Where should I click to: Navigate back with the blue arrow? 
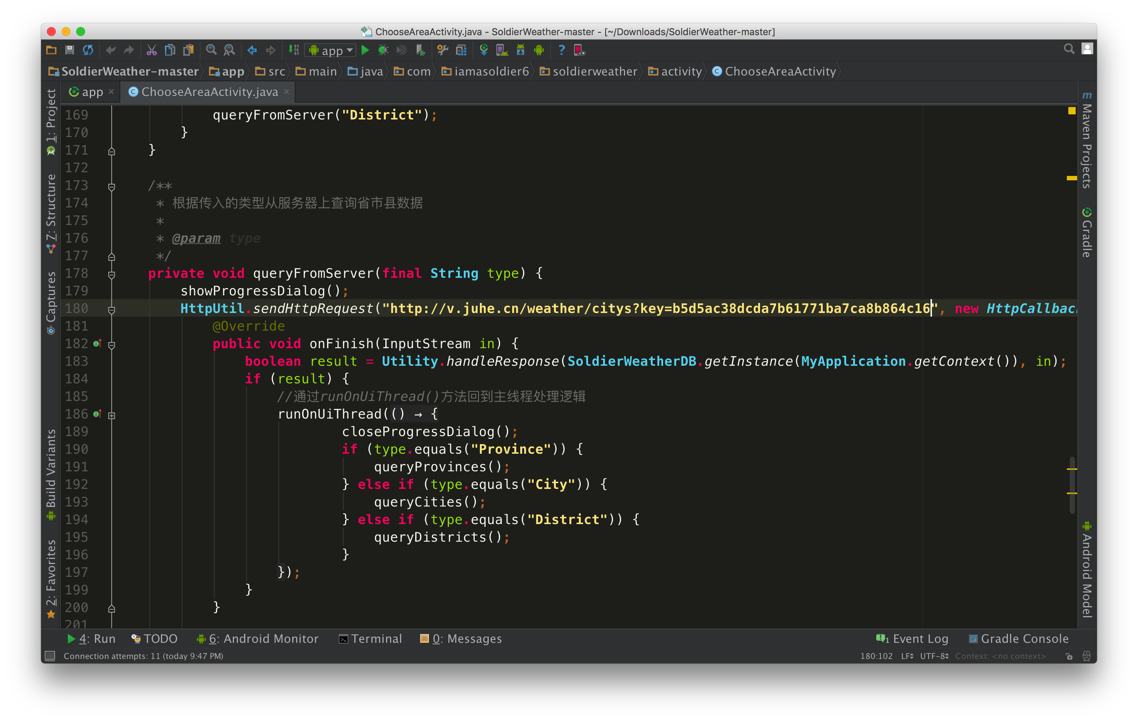click(x=252, y=50)
